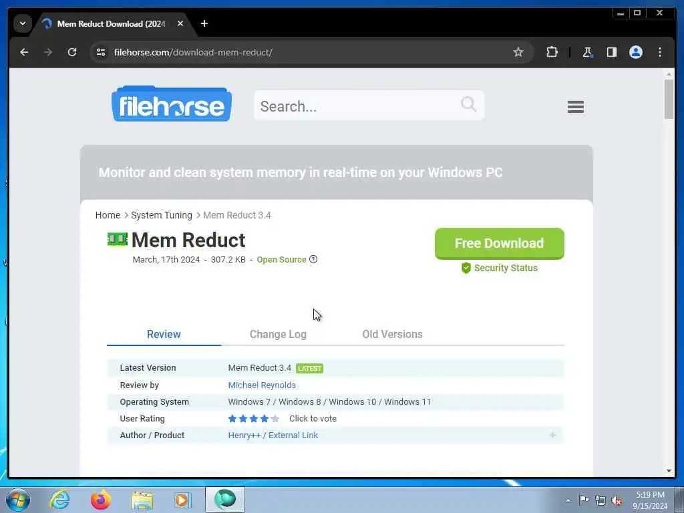Open site information icon in address bar
This screenshot has width=684, height=513.
pos(101,52)
